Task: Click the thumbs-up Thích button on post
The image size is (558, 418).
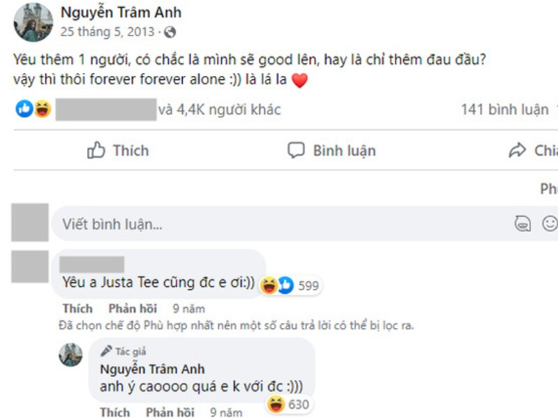Action: 119,150
